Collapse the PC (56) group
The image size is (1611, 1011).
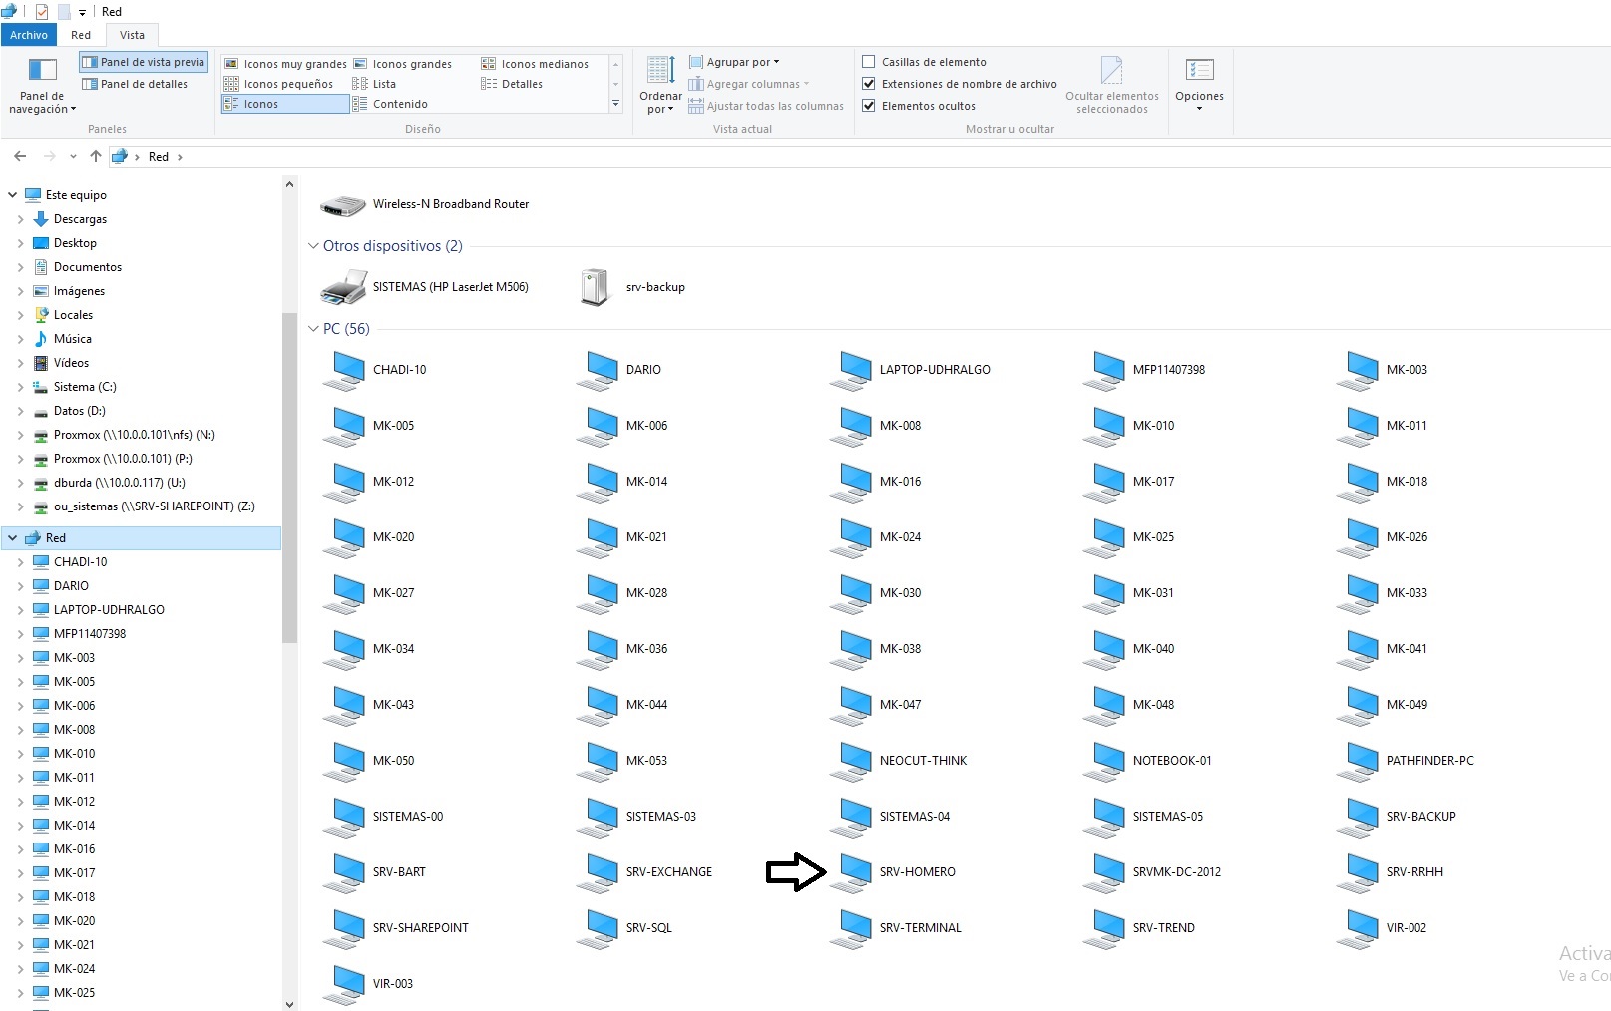[313, 329]
